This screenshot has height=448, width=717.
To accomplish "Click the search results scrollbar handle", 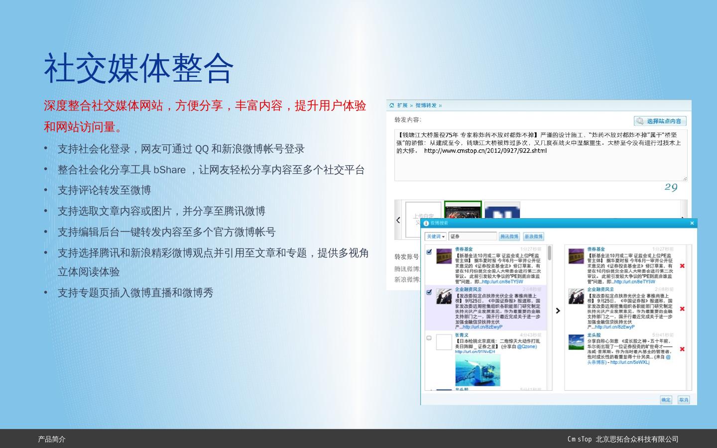I will (x=550, y=253).
